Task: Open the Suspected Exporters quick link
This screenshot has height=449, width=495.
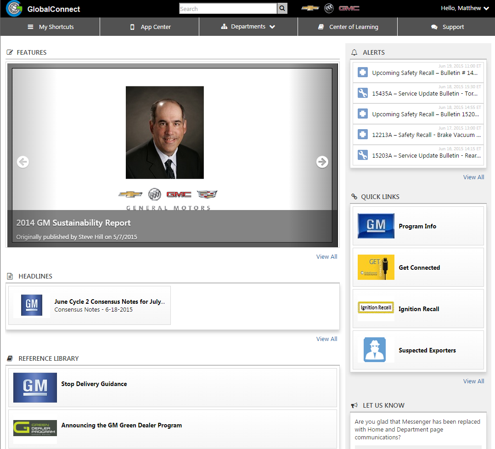Action: pyautogui.click(x=418, y=350)
